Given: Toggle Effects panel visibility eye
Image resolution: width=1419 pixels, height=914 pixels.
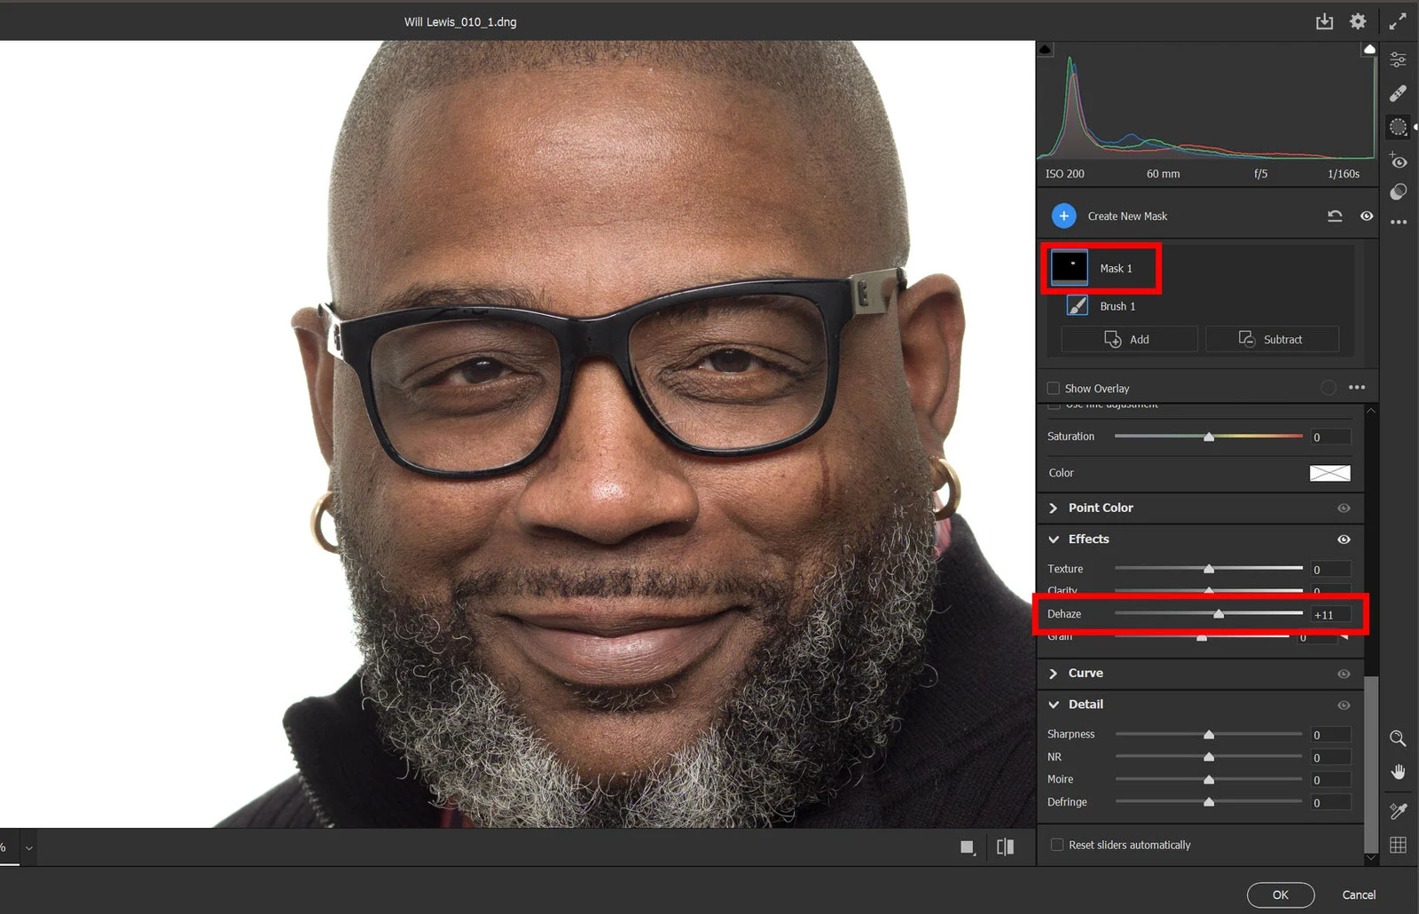Looking at the screenshot, I should (1344, 540).
